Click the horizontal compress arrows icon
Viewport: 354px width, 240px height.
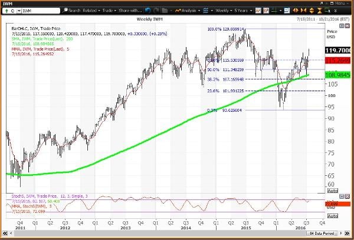(304, 11)
